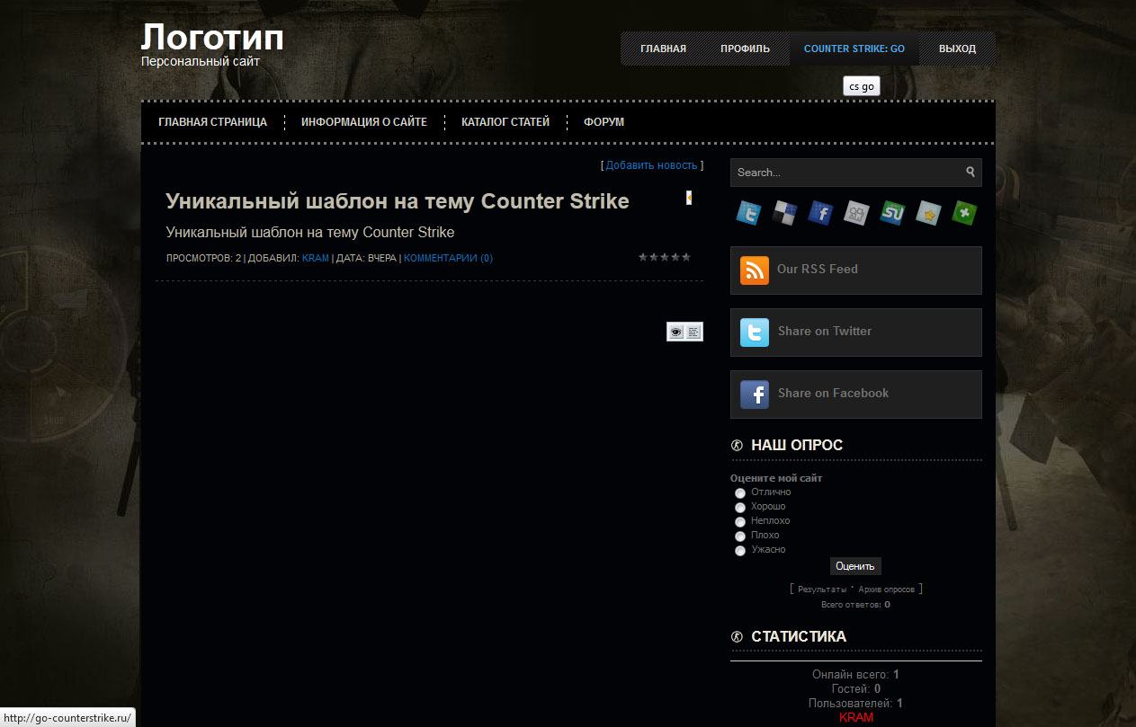Open the KRAM author link in article meta
The width and height of the screenshot is (1136, 727).
pyautogui.click(x=316, y=258)
